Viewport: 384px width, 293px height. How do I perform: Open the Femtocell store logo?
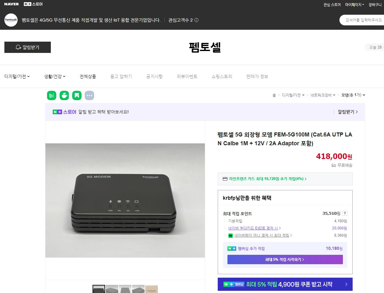11,20
